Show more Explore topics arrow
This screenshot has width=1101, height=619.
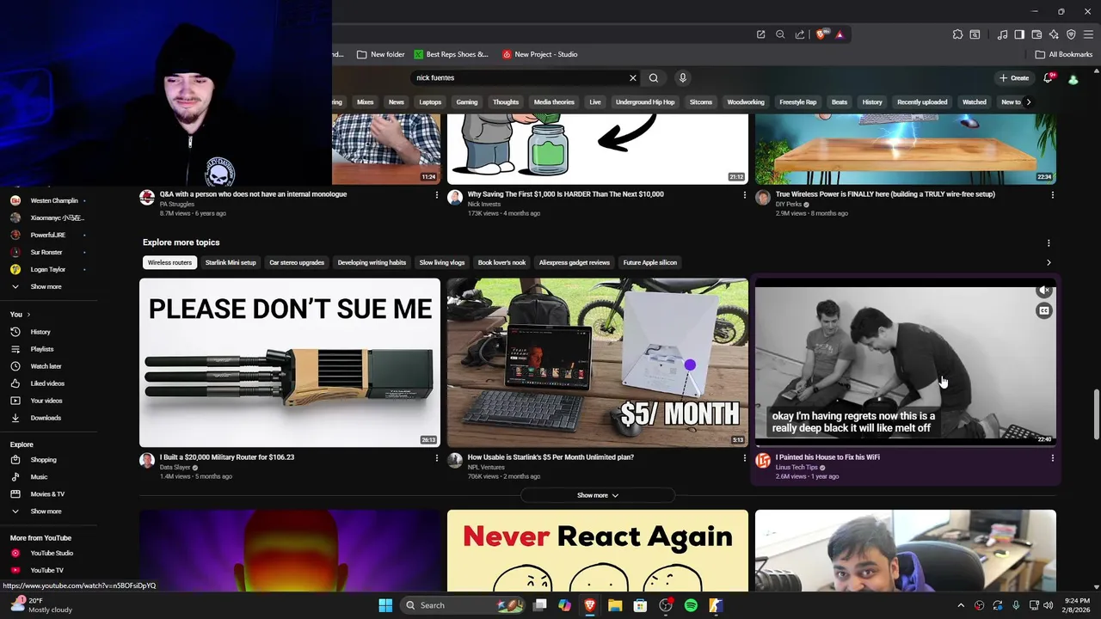[1049, 262]
